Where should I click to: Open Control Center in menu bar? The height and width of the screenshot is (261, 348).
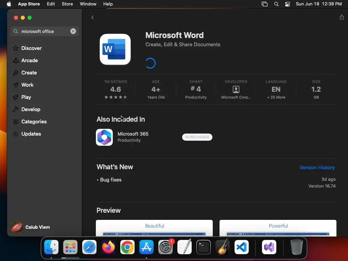click(x=288, y=4)
